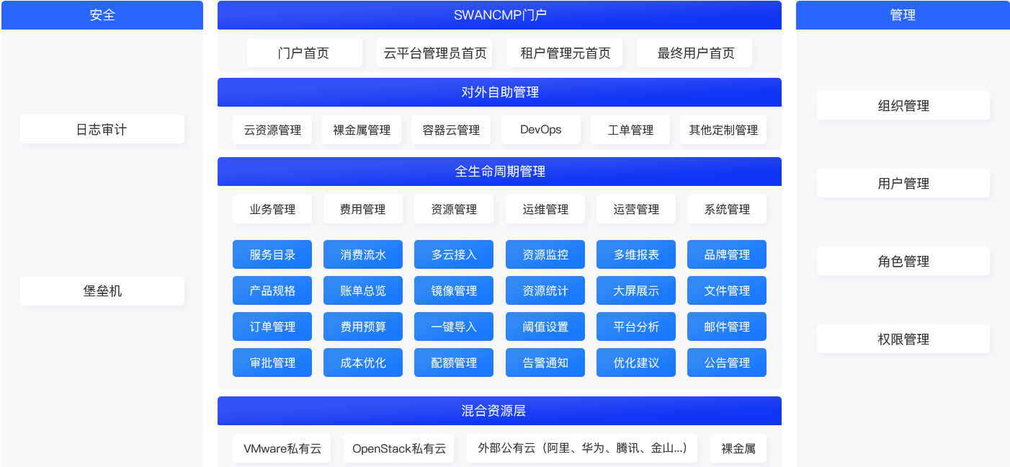This screenshot has height=467, width=1010.
Task: Open the 日志审计 security item
Action: coord(102,130)
